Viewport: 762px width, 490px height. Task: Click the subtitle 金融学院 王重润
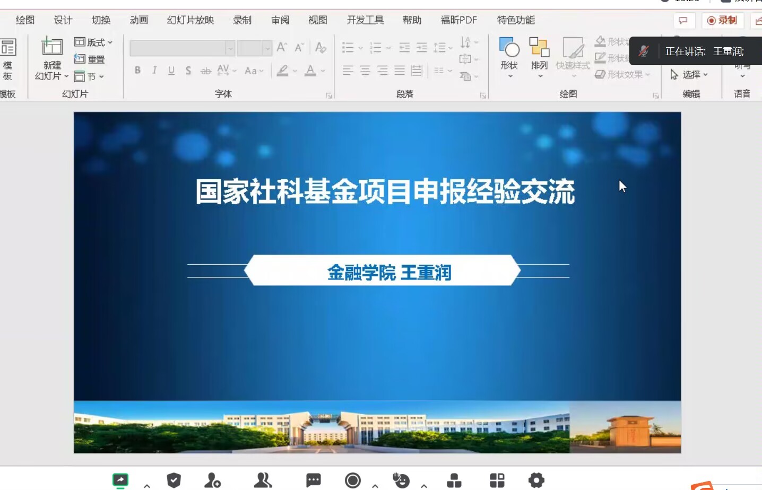[x=389, y=273]
